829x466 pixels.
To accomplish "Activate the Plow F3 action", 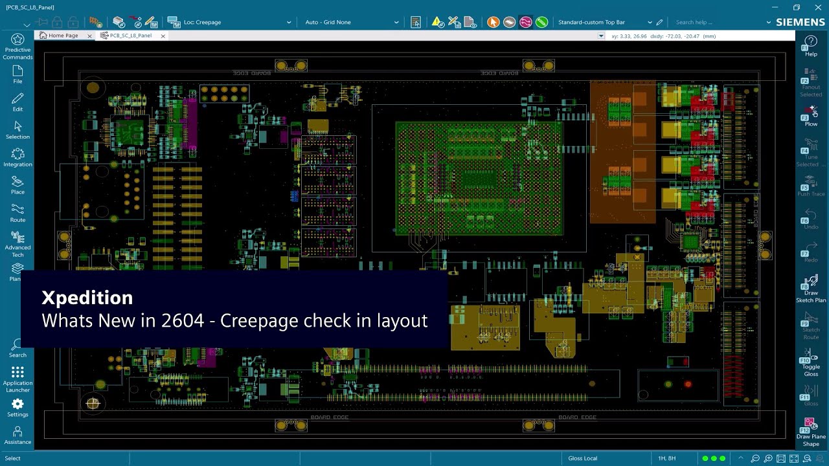I will 811,116.
